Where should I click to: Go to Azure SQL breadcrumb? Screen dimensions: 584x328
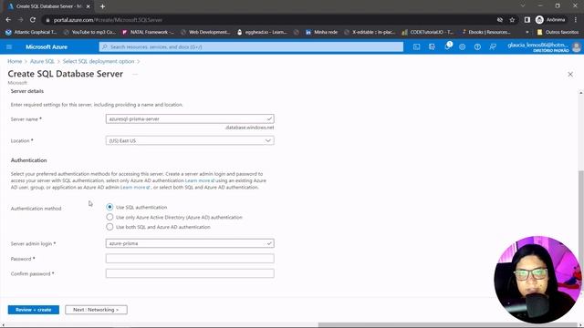coord(42,61)
